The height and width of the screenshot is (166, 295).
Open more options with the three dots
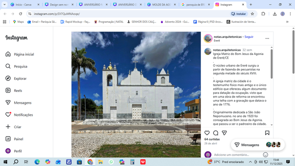267,38
